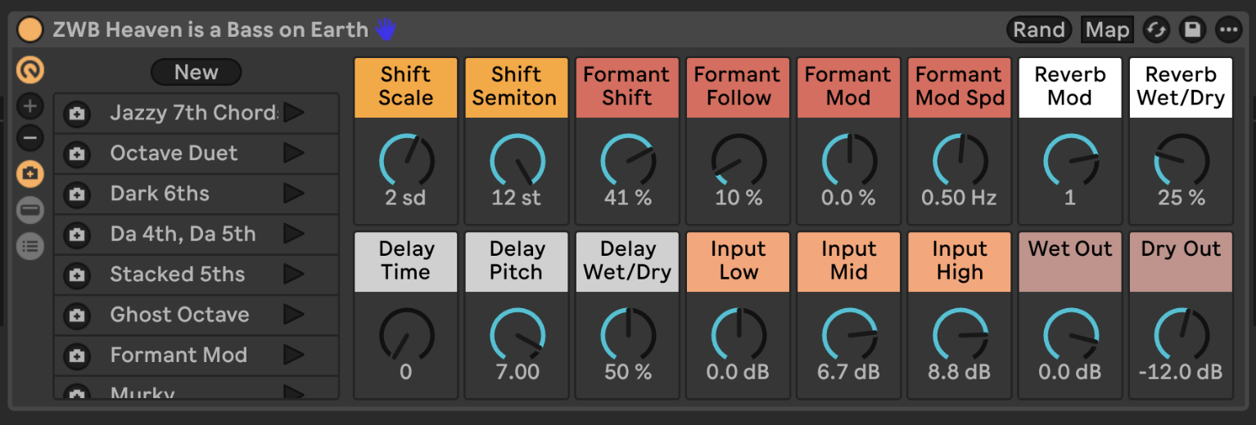Image resolution: width=1256 pixels, height=425 pixels.
Task: Toggle the rack macro controls view
Action: pos(30,70)
